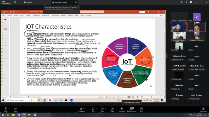Open Transitions ribbon tab

pyautogui.click(x=36, y=15)
